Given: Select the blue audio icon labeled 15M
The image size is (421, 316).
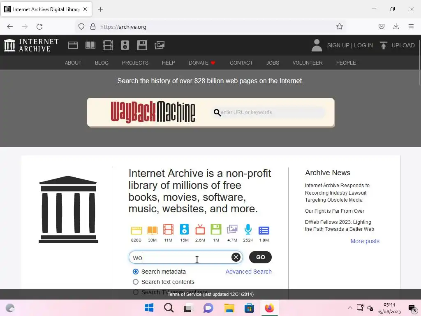Looking at the screenshot, I should coord(184,230).
